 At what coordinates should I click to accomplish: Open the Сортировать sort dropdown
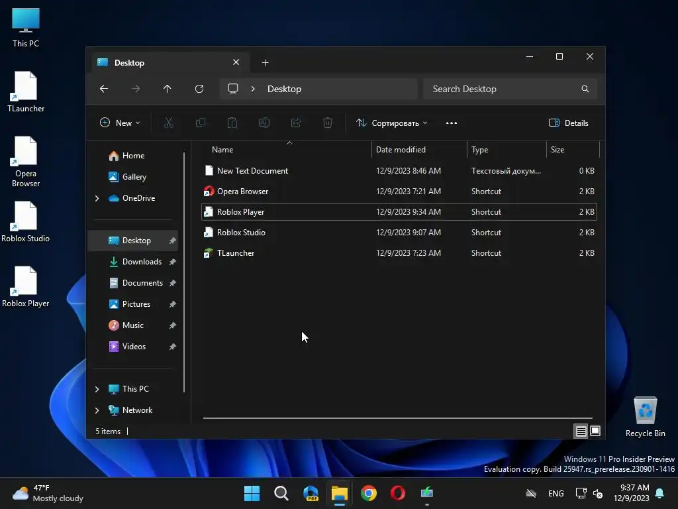(x=392, y=123)
